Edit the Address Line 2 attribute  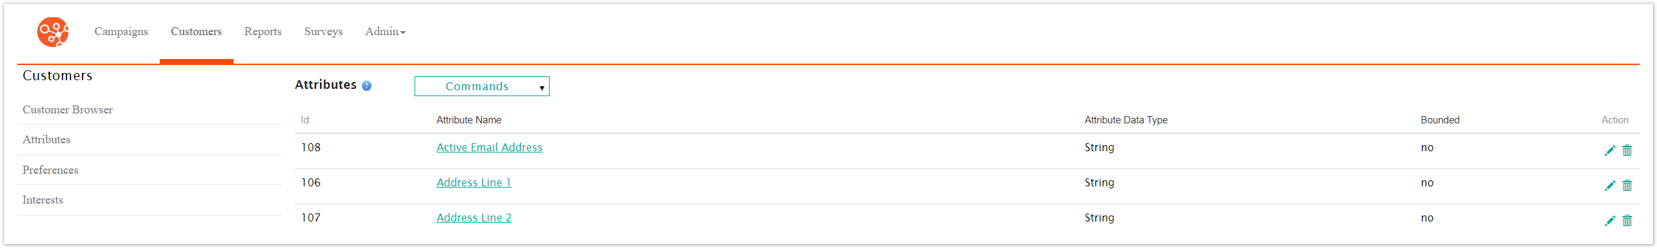pyautogui.click(x=1610, y=221)
